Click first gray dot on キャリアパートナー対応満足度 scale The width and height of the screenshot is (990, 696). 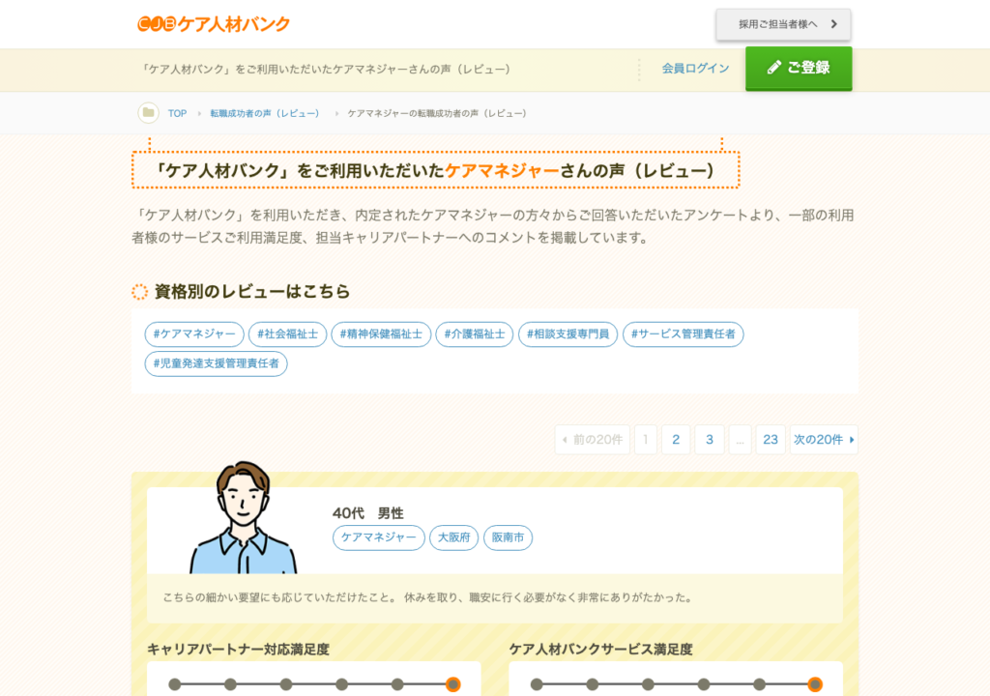(x=175, y=684)
